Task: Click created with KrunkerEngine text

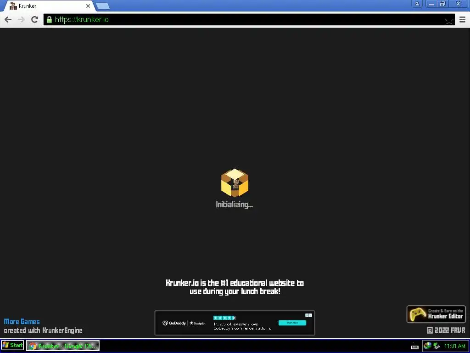Action: pyautogui.click(x=43, y=330)
